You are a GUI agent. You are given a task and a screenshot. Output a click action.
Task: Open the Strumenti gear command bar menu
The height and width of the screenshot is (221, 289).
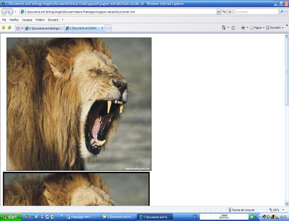tap(275, 28)
